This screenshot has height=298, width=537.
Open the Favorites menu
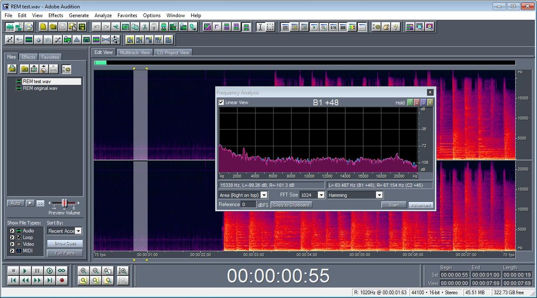127,16
